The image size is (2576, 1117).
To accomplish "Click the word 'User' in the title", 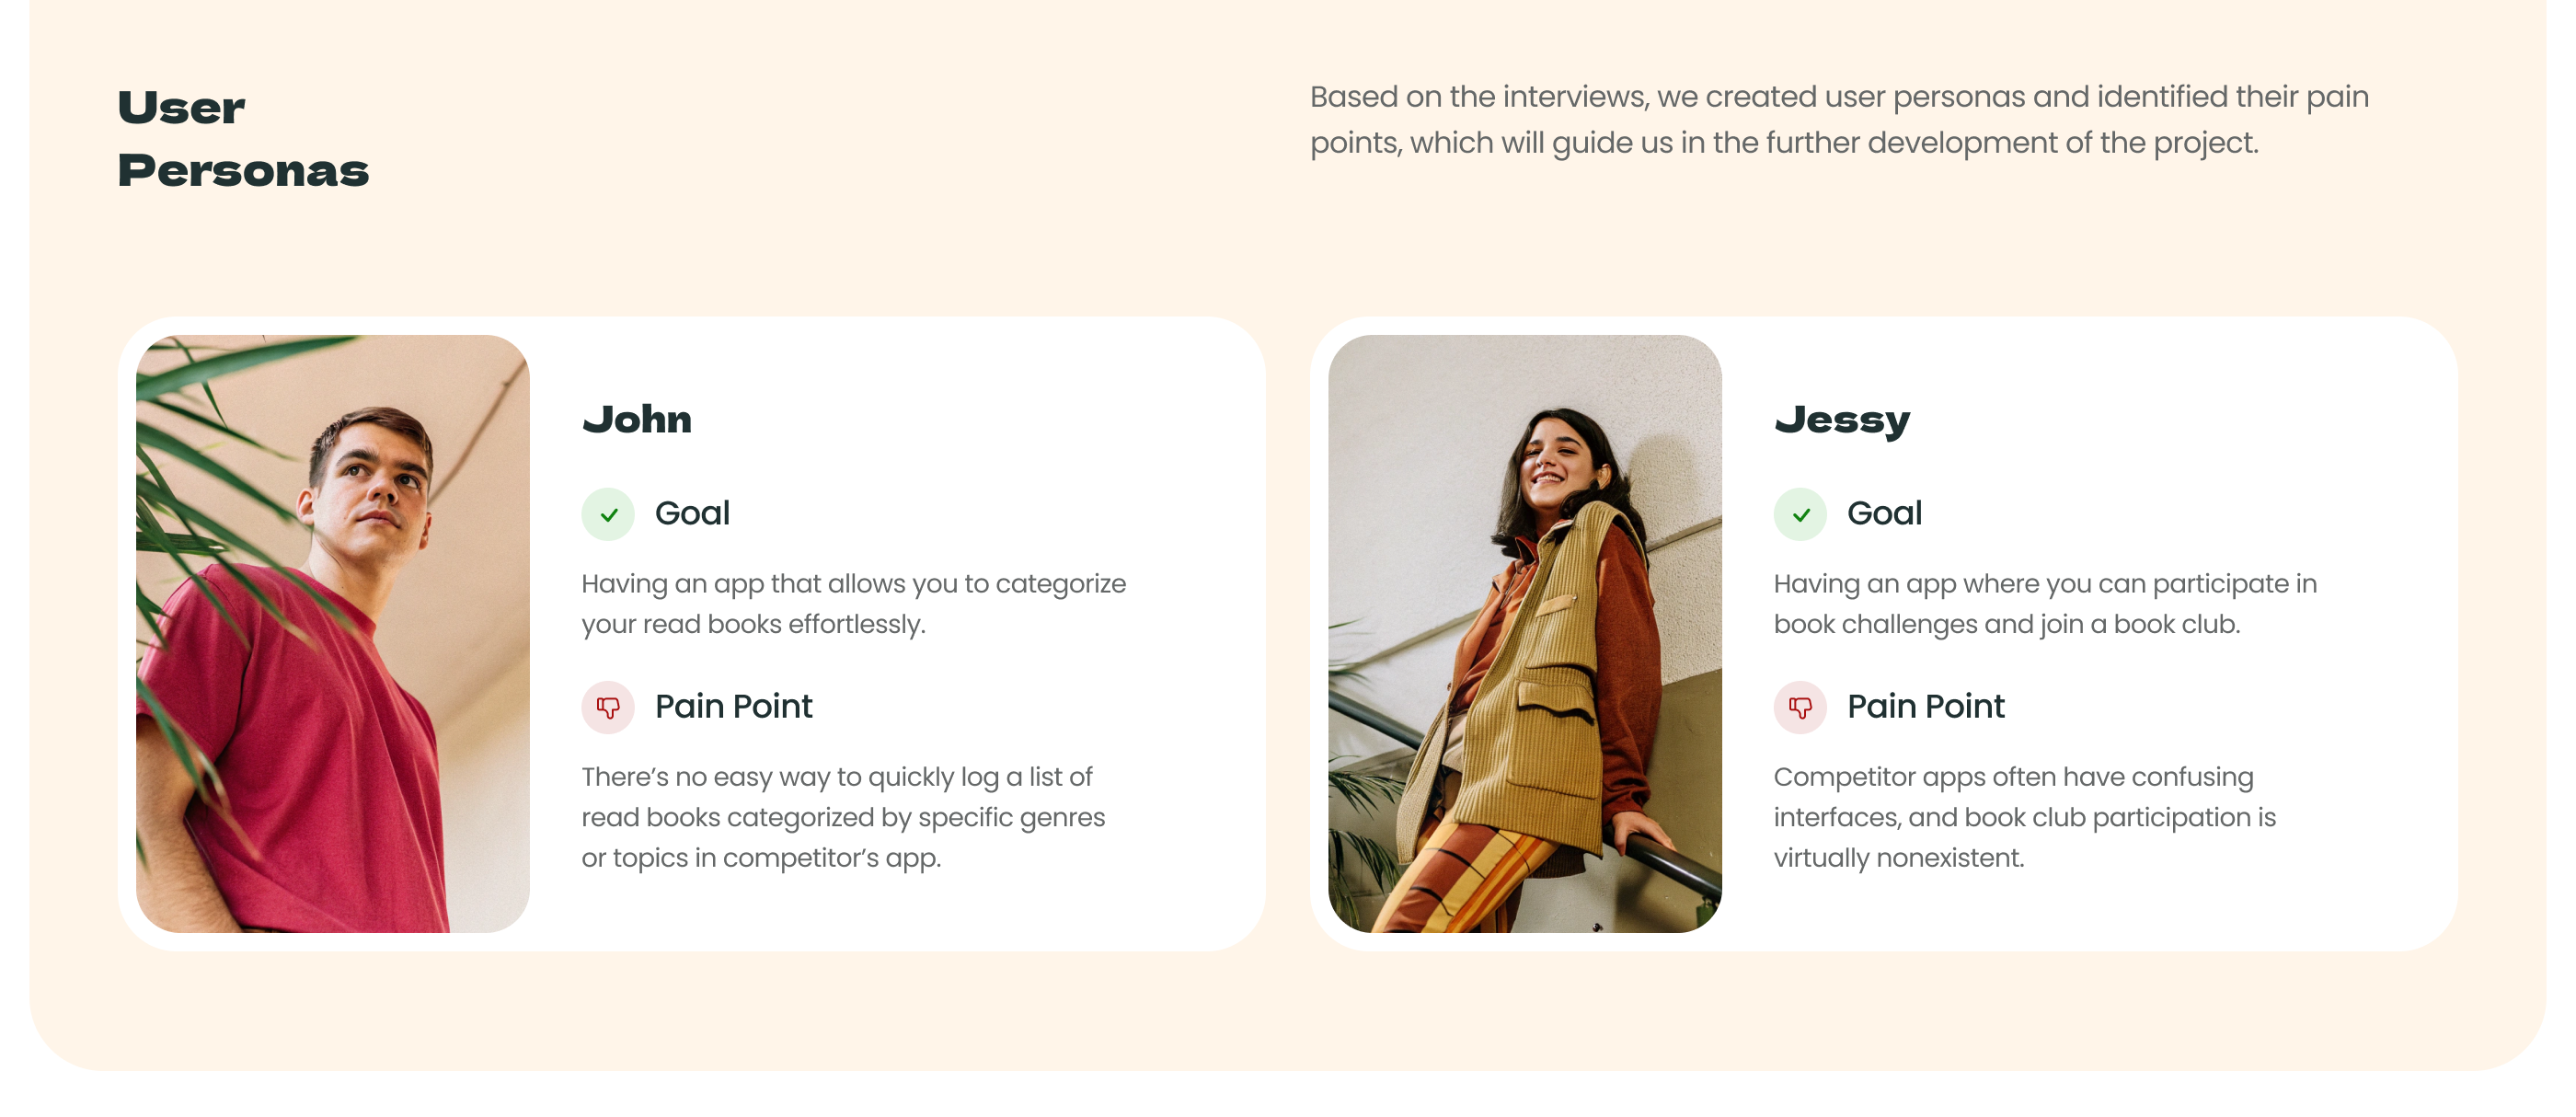I will tap(181, 107).
